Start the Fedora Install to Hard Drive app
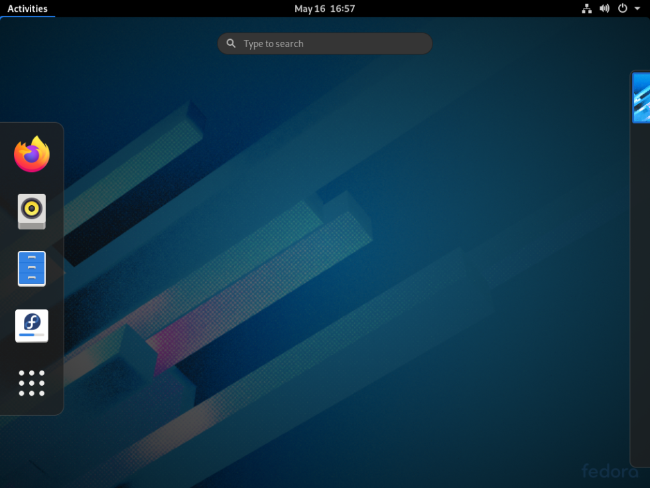 point(32,326)
